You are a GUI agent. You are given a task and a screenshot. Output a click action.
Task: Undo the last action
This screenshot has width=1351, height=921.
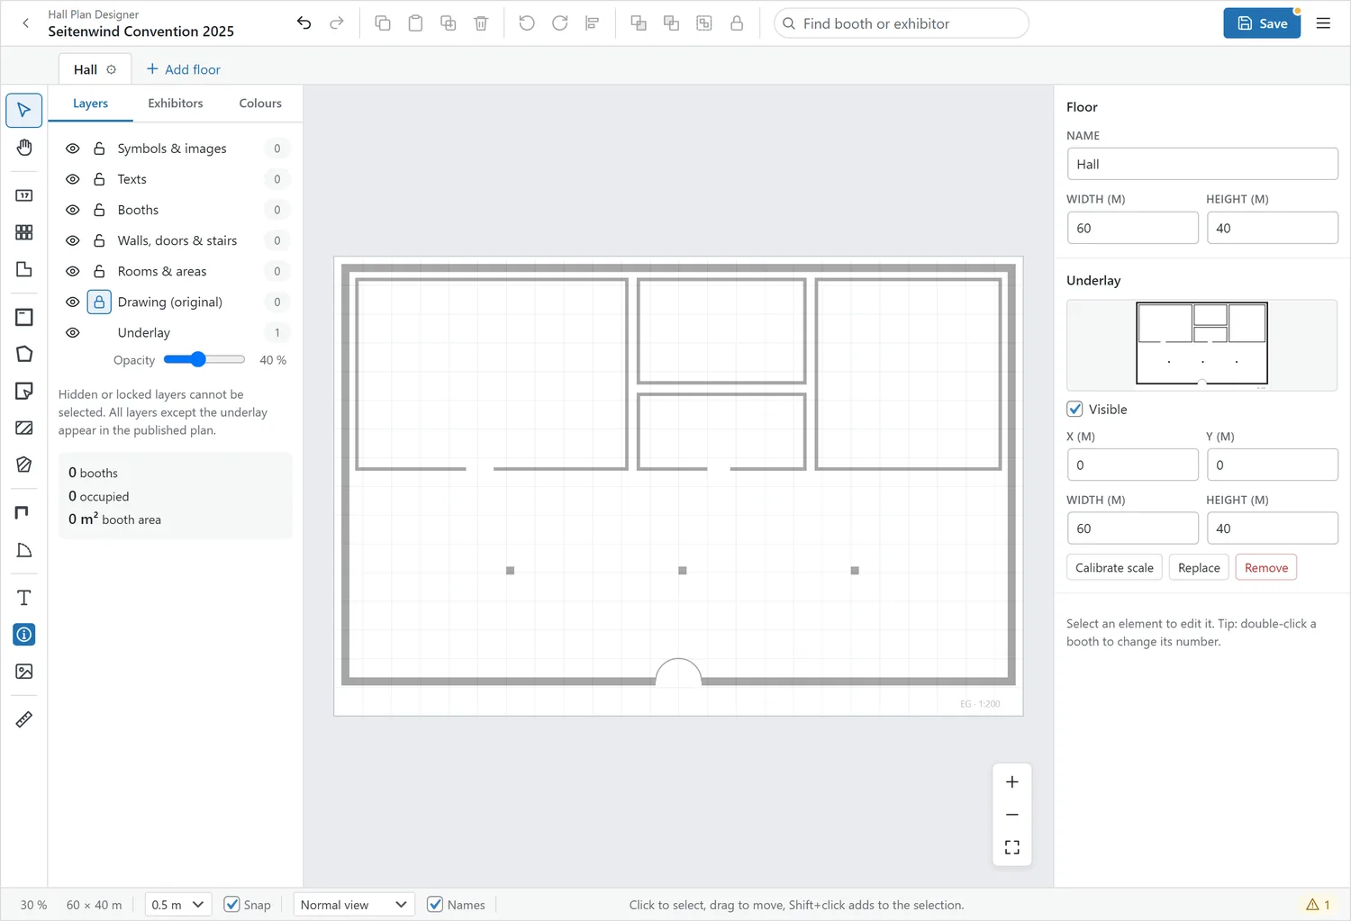click(304, 23)
